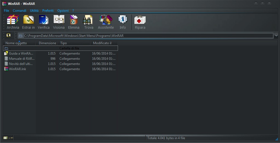Click the folder icon in the address bar
The image size is (280, 143).
point(21,36)
